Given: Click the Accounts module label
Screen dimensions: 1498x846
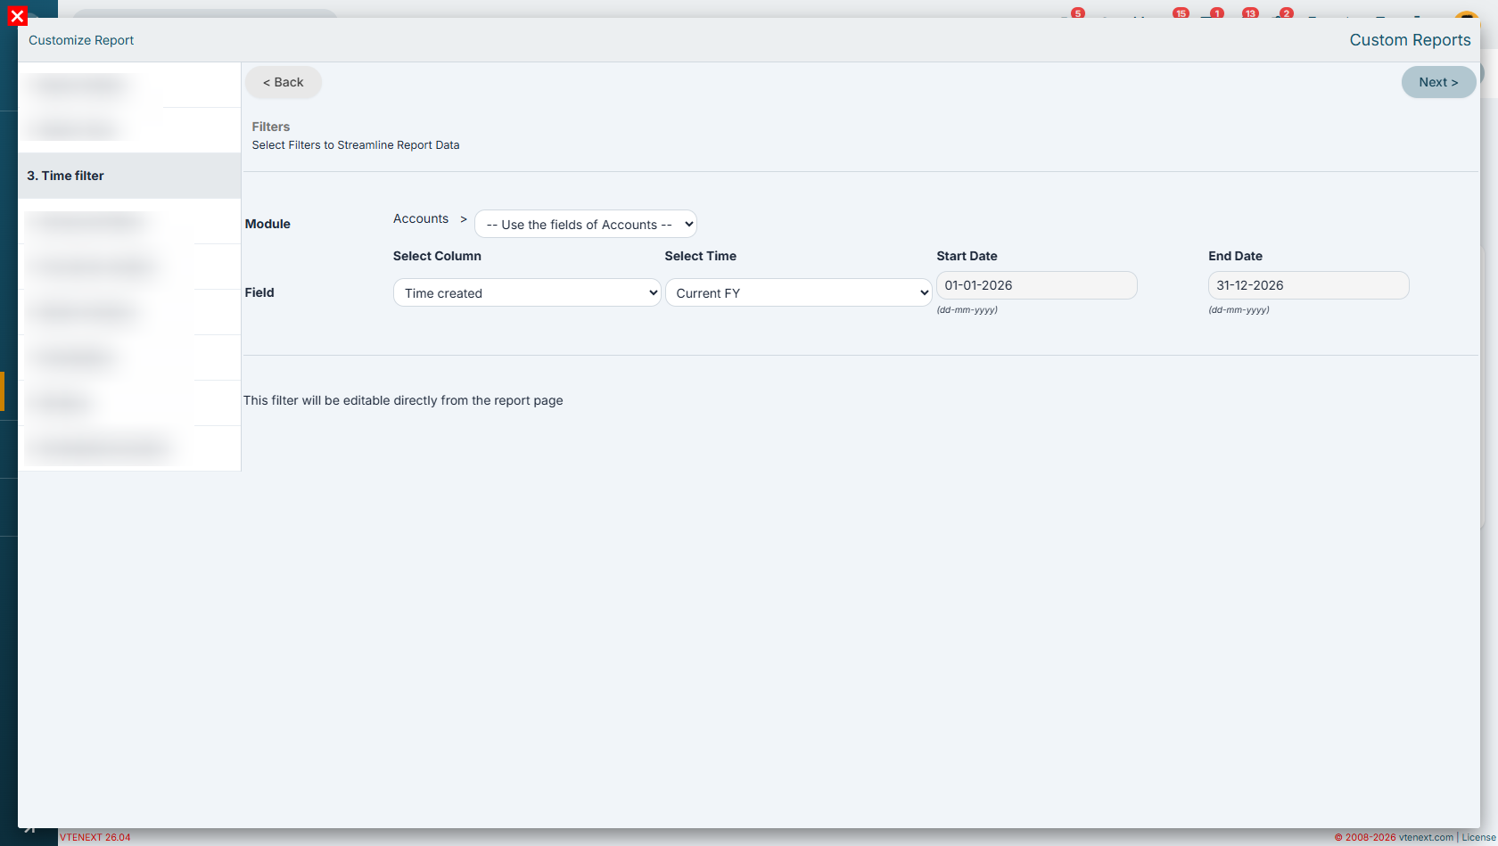Looking at the screenshot, I should click(421, 218).
